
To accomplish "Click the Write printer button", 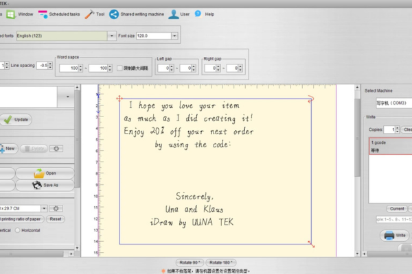I will tap(394, 236).
